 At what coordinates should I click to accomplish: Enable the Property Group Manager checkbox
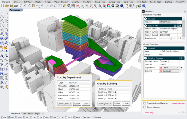(x=145, y=103)
